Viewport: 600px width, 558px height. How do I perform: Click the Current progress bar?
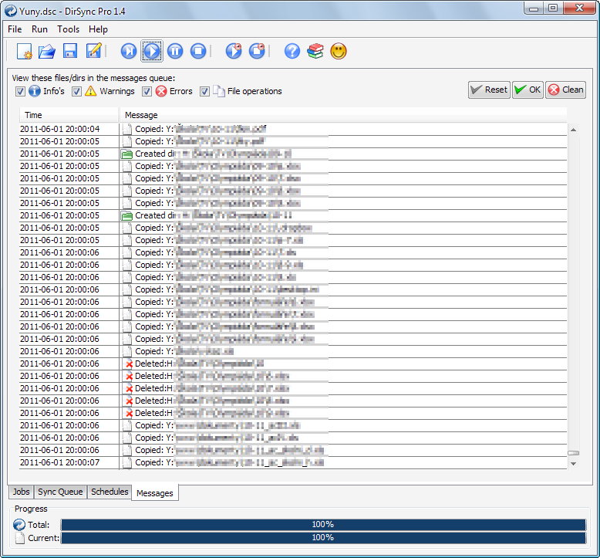tap(323, 538)
